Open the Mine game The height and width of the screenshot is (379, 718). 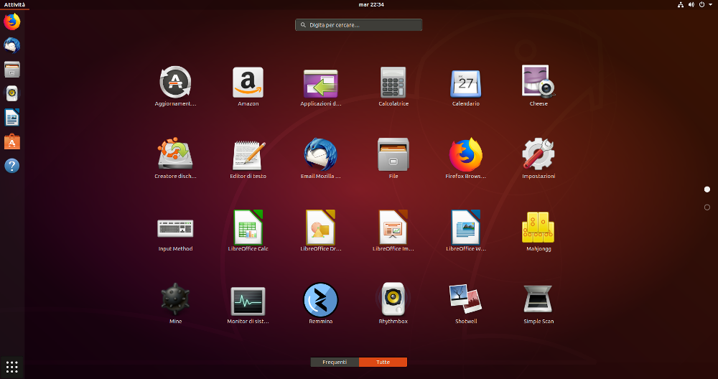pos(175,299)
